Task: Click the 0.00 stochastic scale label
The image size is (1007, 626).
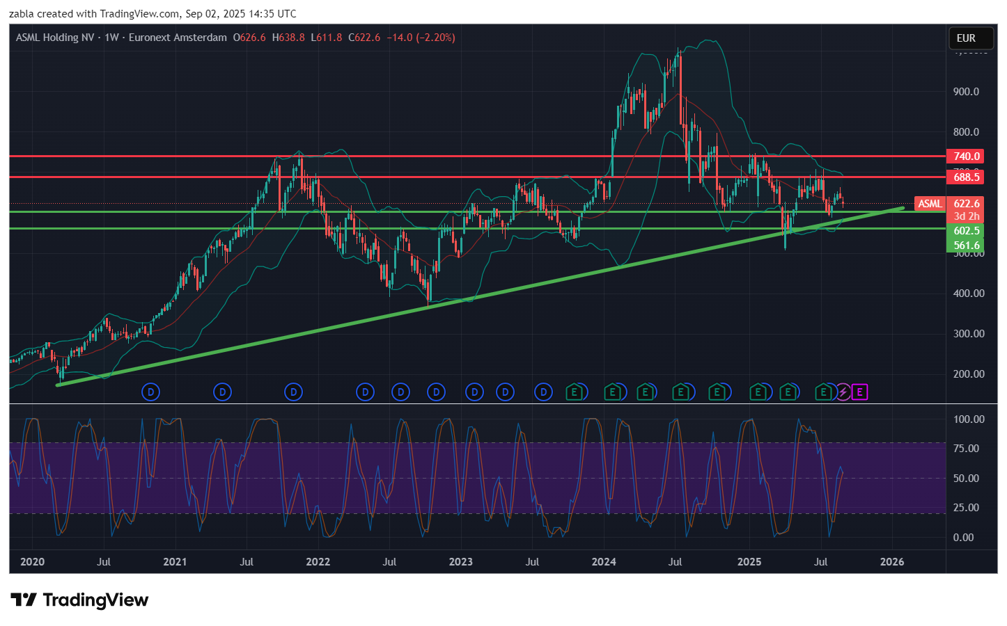Action: 963,538
